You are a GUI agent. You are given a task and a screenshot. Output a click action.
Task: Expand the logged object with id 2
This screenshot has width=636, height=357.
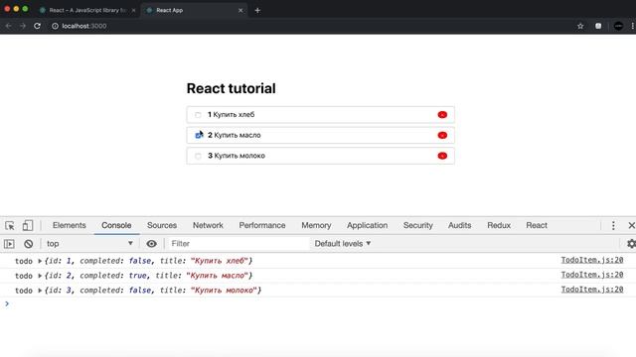pos(40,276)
